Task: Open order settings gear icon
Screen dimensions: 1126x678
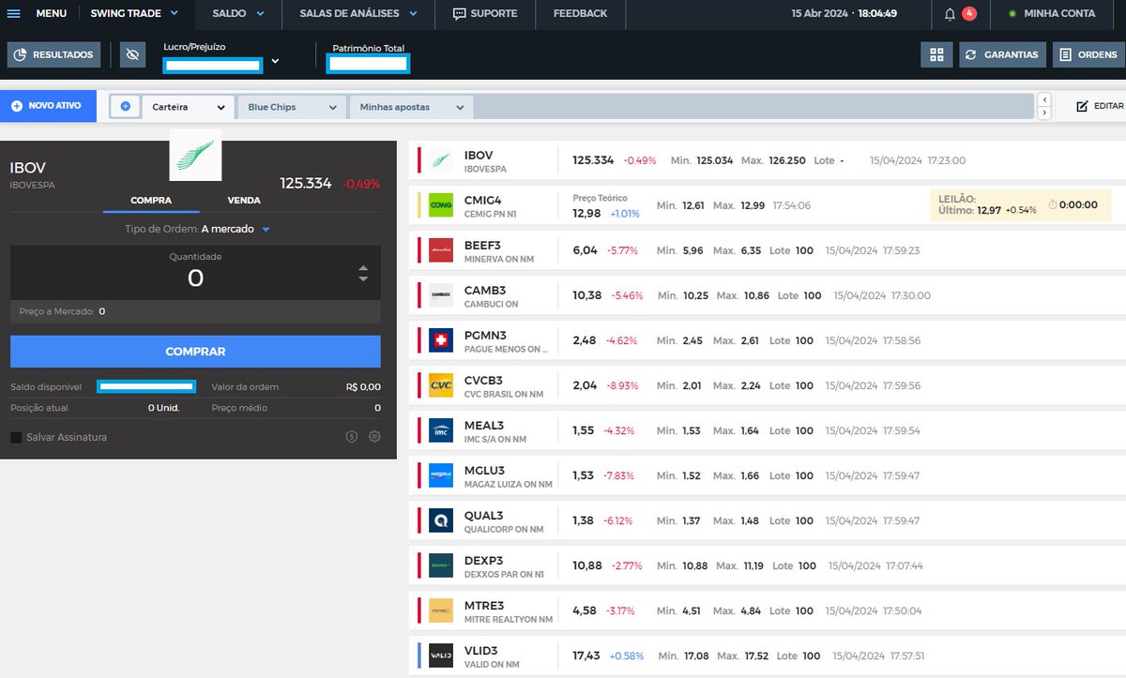Action: tap(374, 436)
